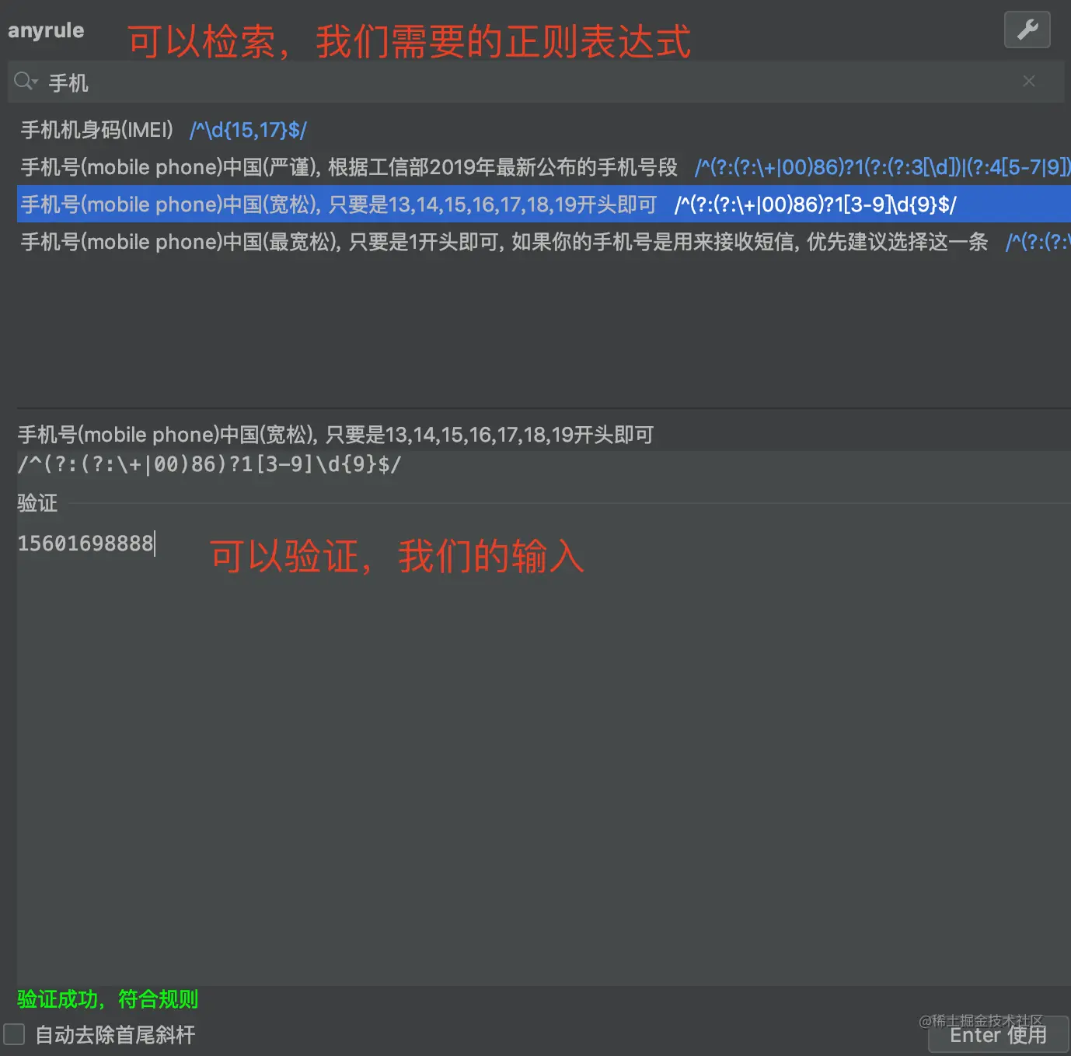This screenshot has width=1071, height=1056.
Task: Place cursor after 15601698888
Action: click(x=155, y=543)
